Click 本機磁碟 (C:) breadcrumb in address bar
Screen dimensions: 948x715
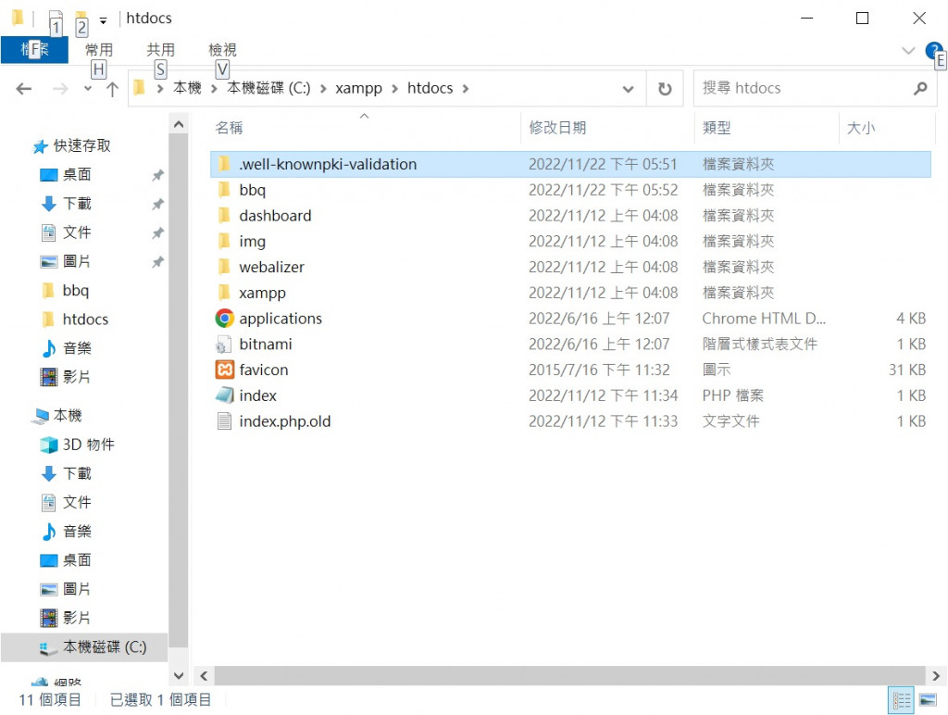pyautogui.click(x=268, y=88)
